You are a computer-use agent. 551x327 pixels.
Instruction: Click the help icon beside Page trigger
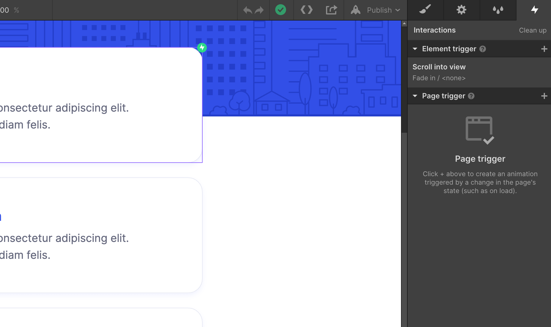click(x=471, y=96)
